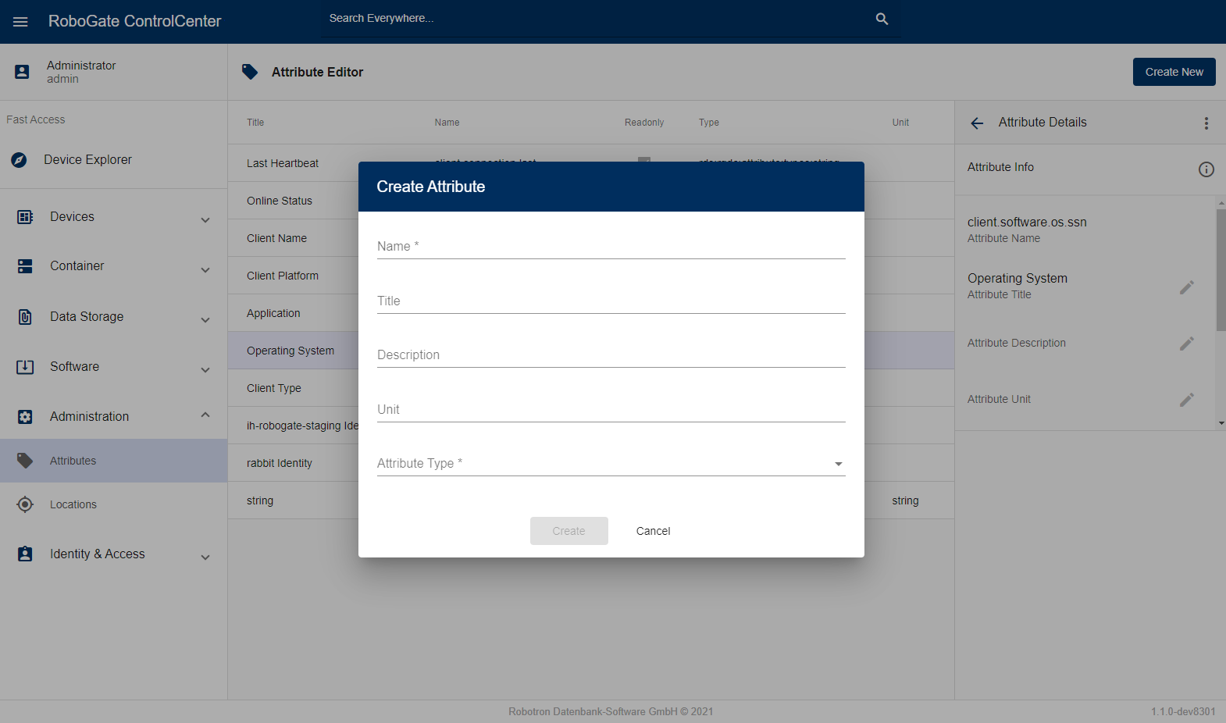This screenshot has height=723, width=1226.
Task: Select the Attributes menu item
Action: 113,461
